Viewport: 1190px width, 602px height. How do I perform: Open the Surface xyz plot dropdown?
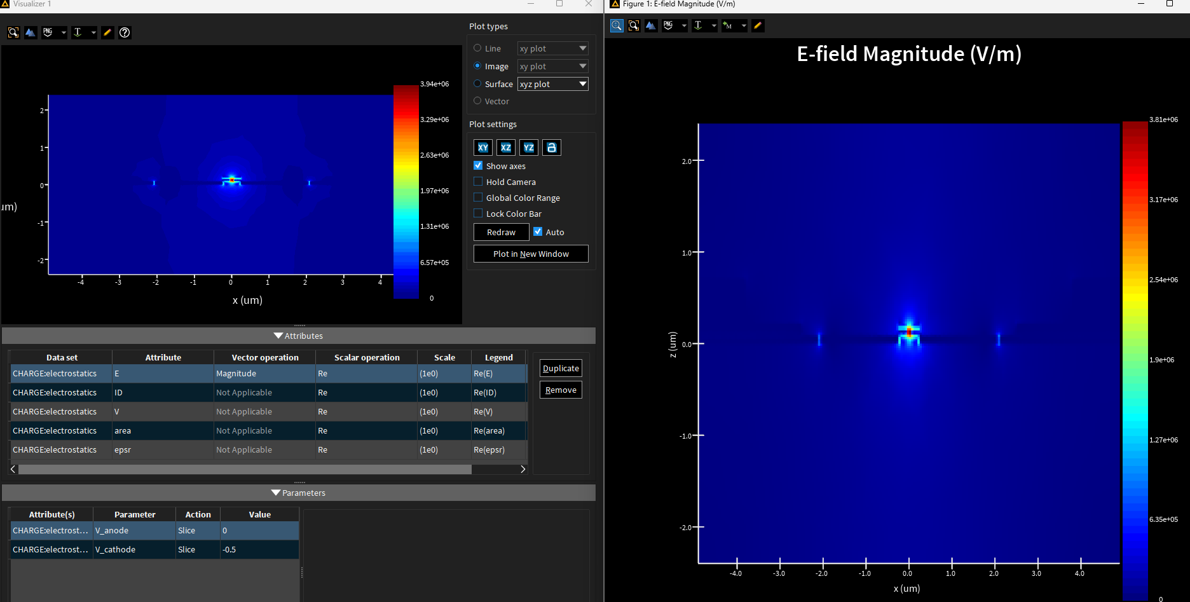[553, 84]
